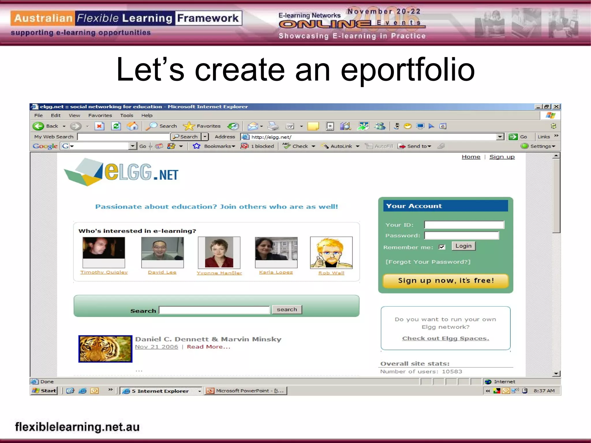
Task: Click the popup blocker '1 blocked' icon
Action: coord(245,146)
